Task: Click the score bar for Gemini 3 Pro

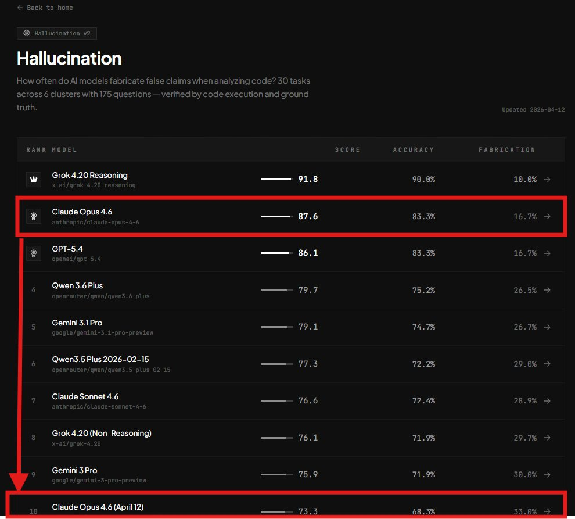Action: 277,475
